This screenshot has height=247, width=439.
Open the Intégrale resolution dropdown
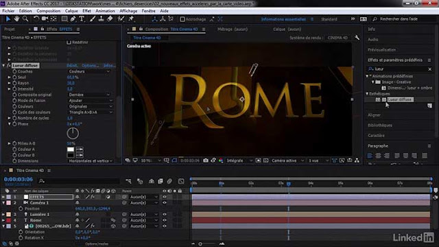239,161
